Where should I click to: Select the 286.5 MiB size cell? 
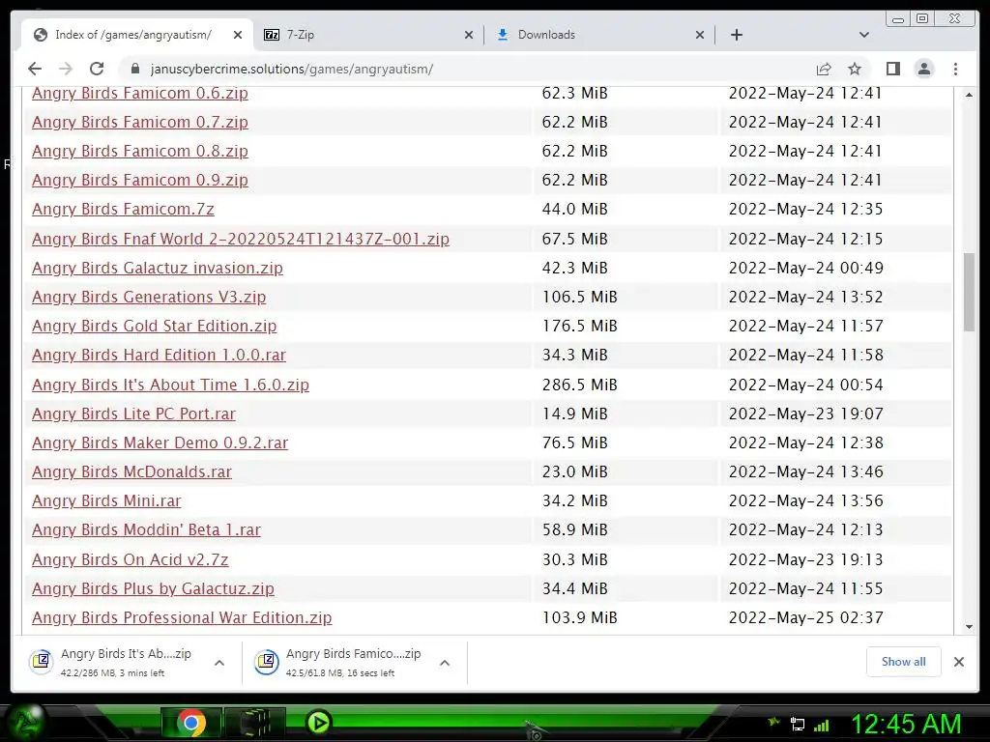(580, 385)
